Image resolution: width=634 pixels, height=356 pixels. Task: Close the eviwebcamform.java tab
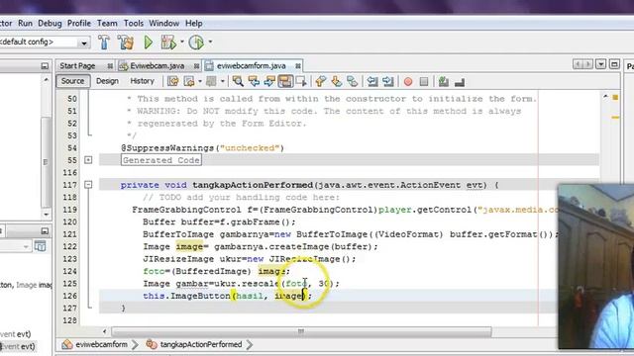click(297, 66)
